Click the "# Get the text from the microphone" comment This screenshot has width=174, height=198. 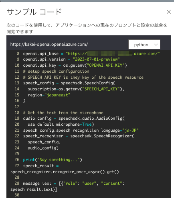click(63, 113)
